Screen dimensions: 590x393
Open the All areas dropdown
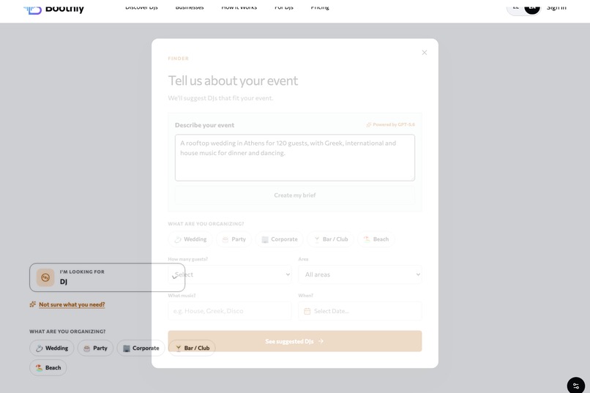[359, 274]
